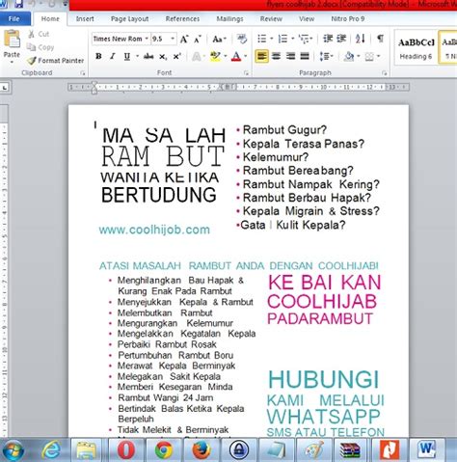Switch to the Review tab
The height and width of the screenshot is (462, 457).
pyautogui.click(x=271, y=19)
